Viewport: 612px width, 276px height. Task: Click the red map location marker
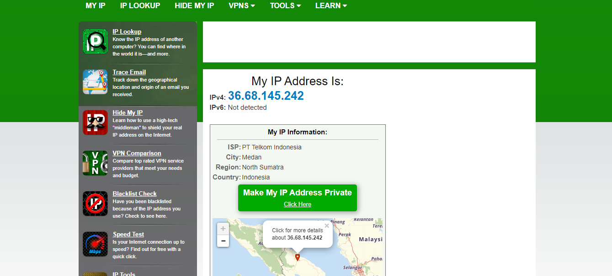[x=298, y=257]
